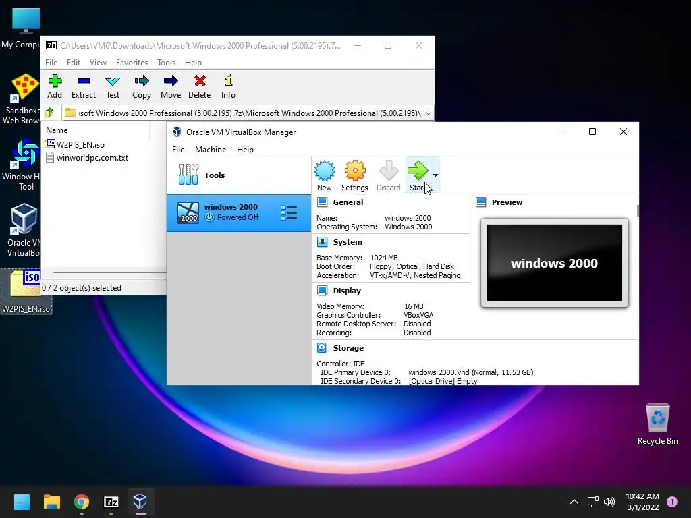The height and width of the screenshot is (518, 691).
Task: Open 7-Zip Tools menu
Action: point(166,63)
